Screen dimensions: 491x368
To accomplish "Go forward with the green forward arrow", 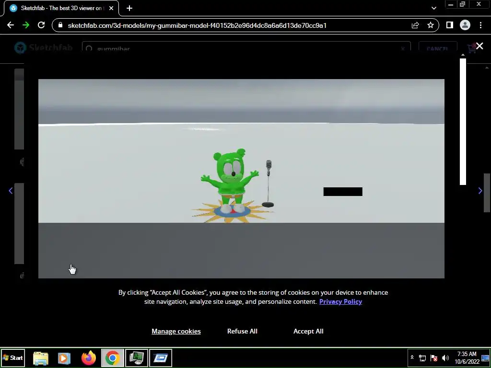I will [26, 25].
